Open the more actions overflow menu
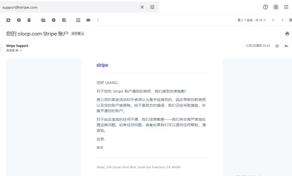 [x=98, y=20]
